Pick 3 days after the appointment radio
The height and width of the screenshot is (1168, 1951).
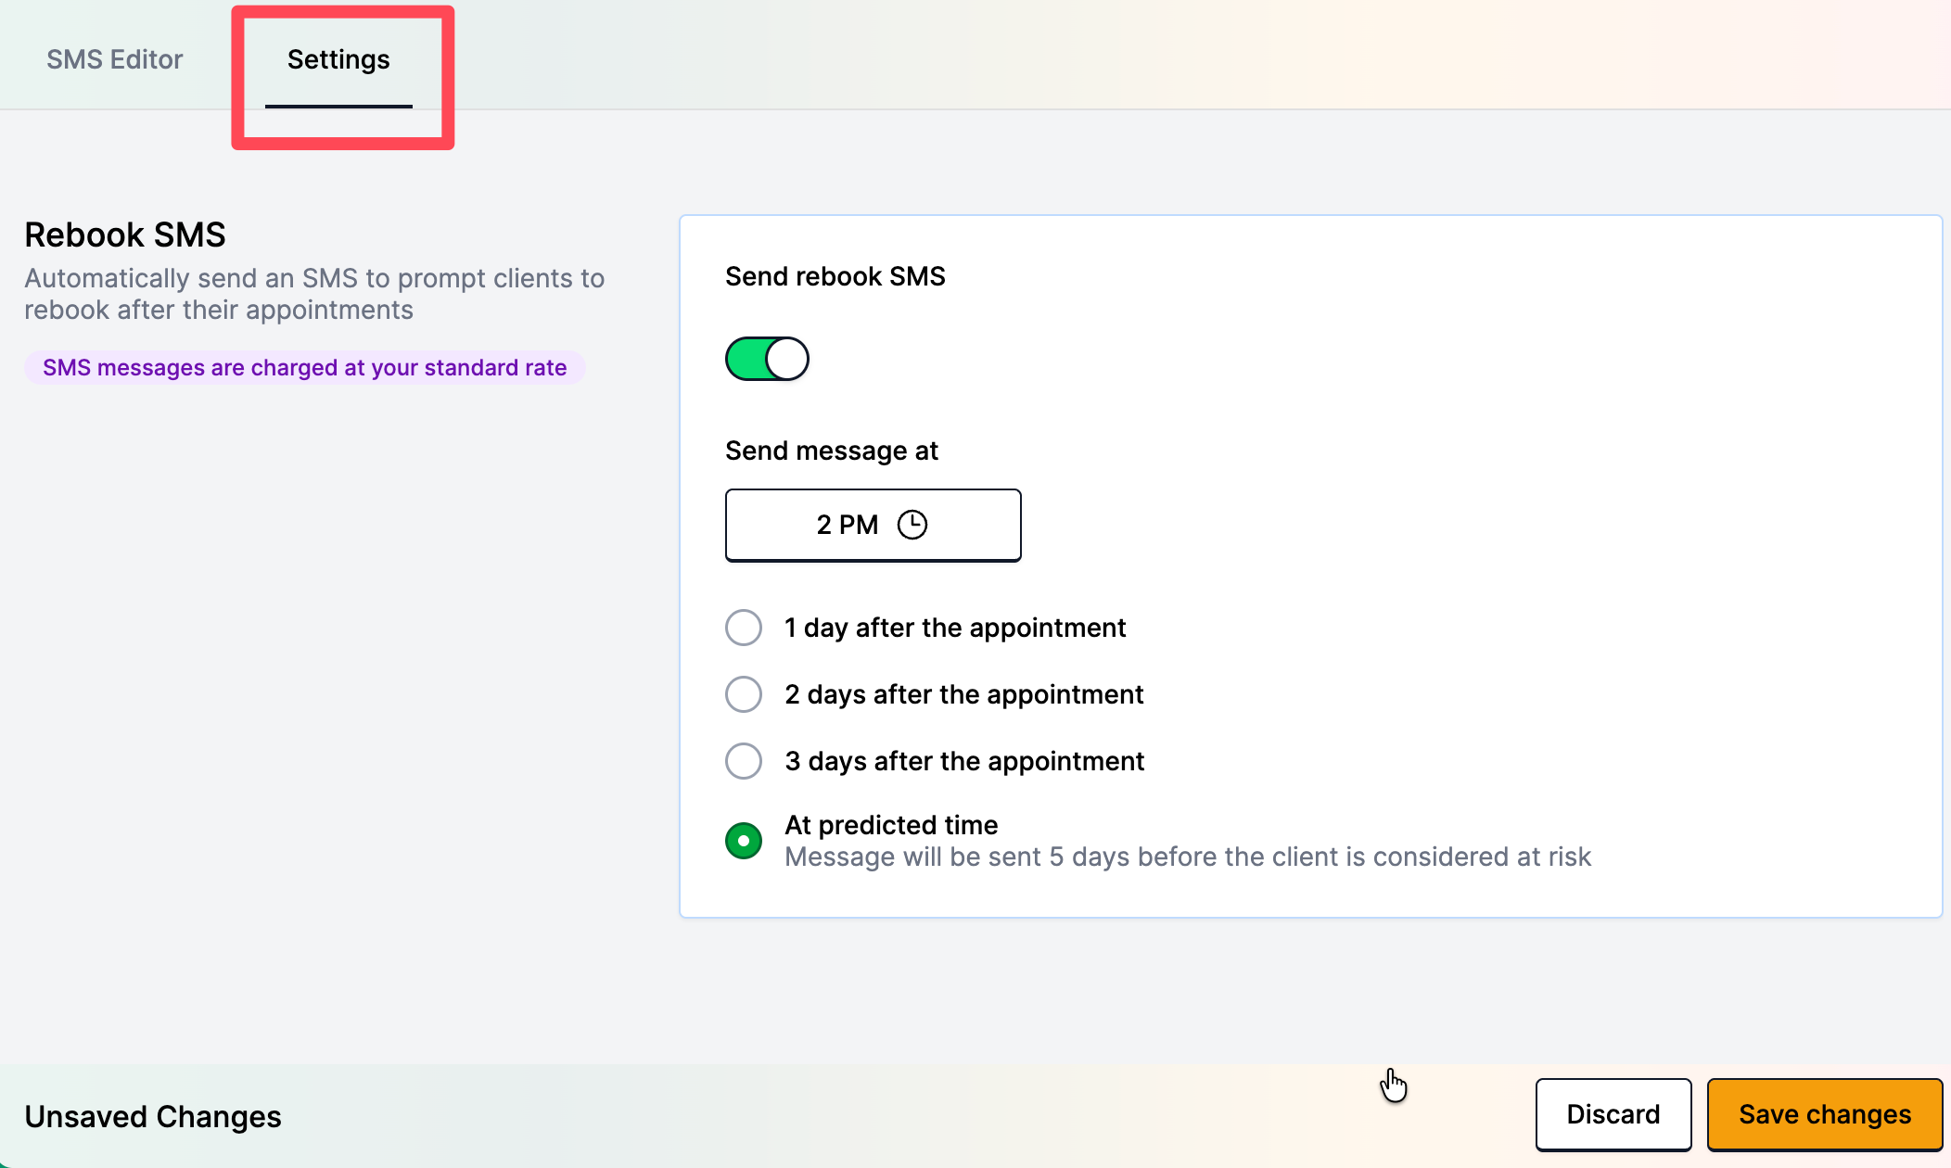(x=744, y=761)
